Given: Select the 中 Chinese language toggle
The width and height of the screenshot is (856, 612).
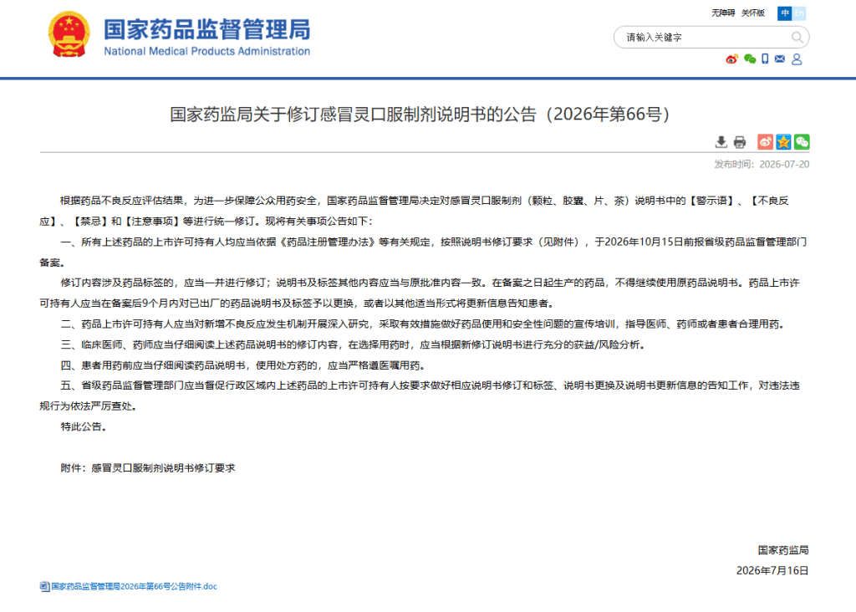Looking at the screenshot, I should (x=784, y=13).
